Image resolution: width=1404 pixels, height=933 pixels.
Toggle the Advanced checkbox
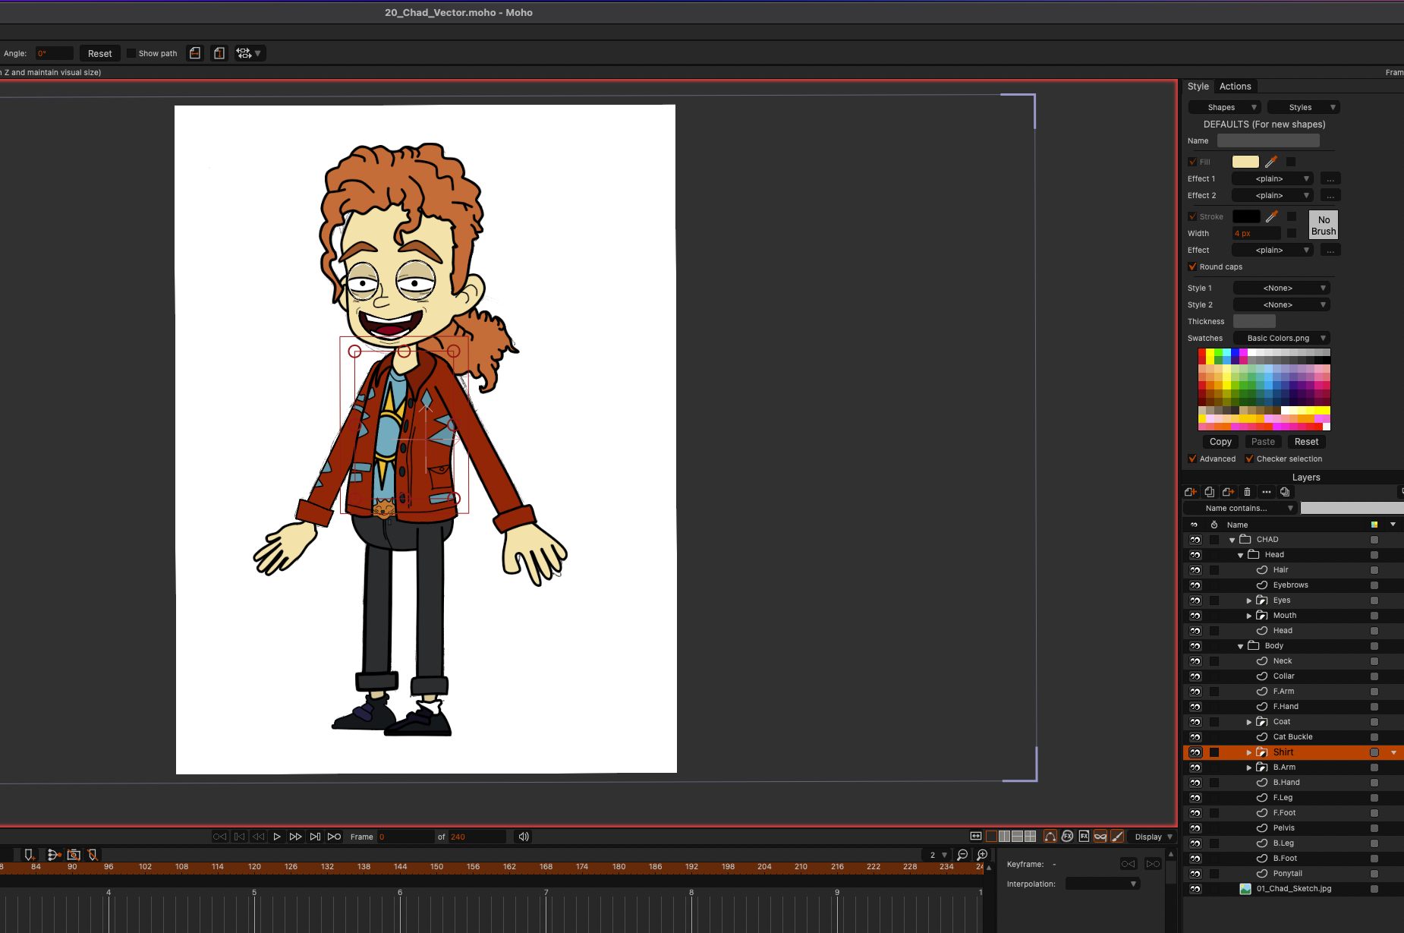tap(1192, 459)
